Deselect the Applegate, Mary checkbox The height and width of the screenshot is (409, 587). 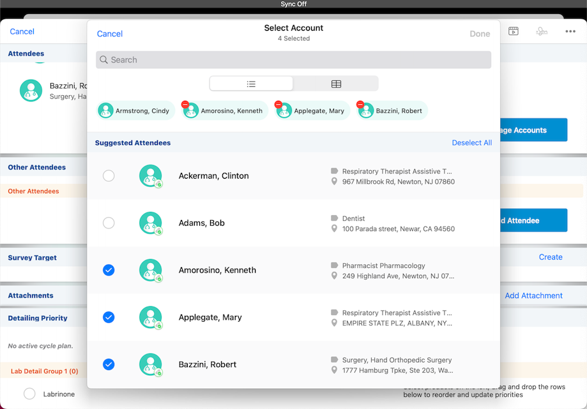click(109, 318)
